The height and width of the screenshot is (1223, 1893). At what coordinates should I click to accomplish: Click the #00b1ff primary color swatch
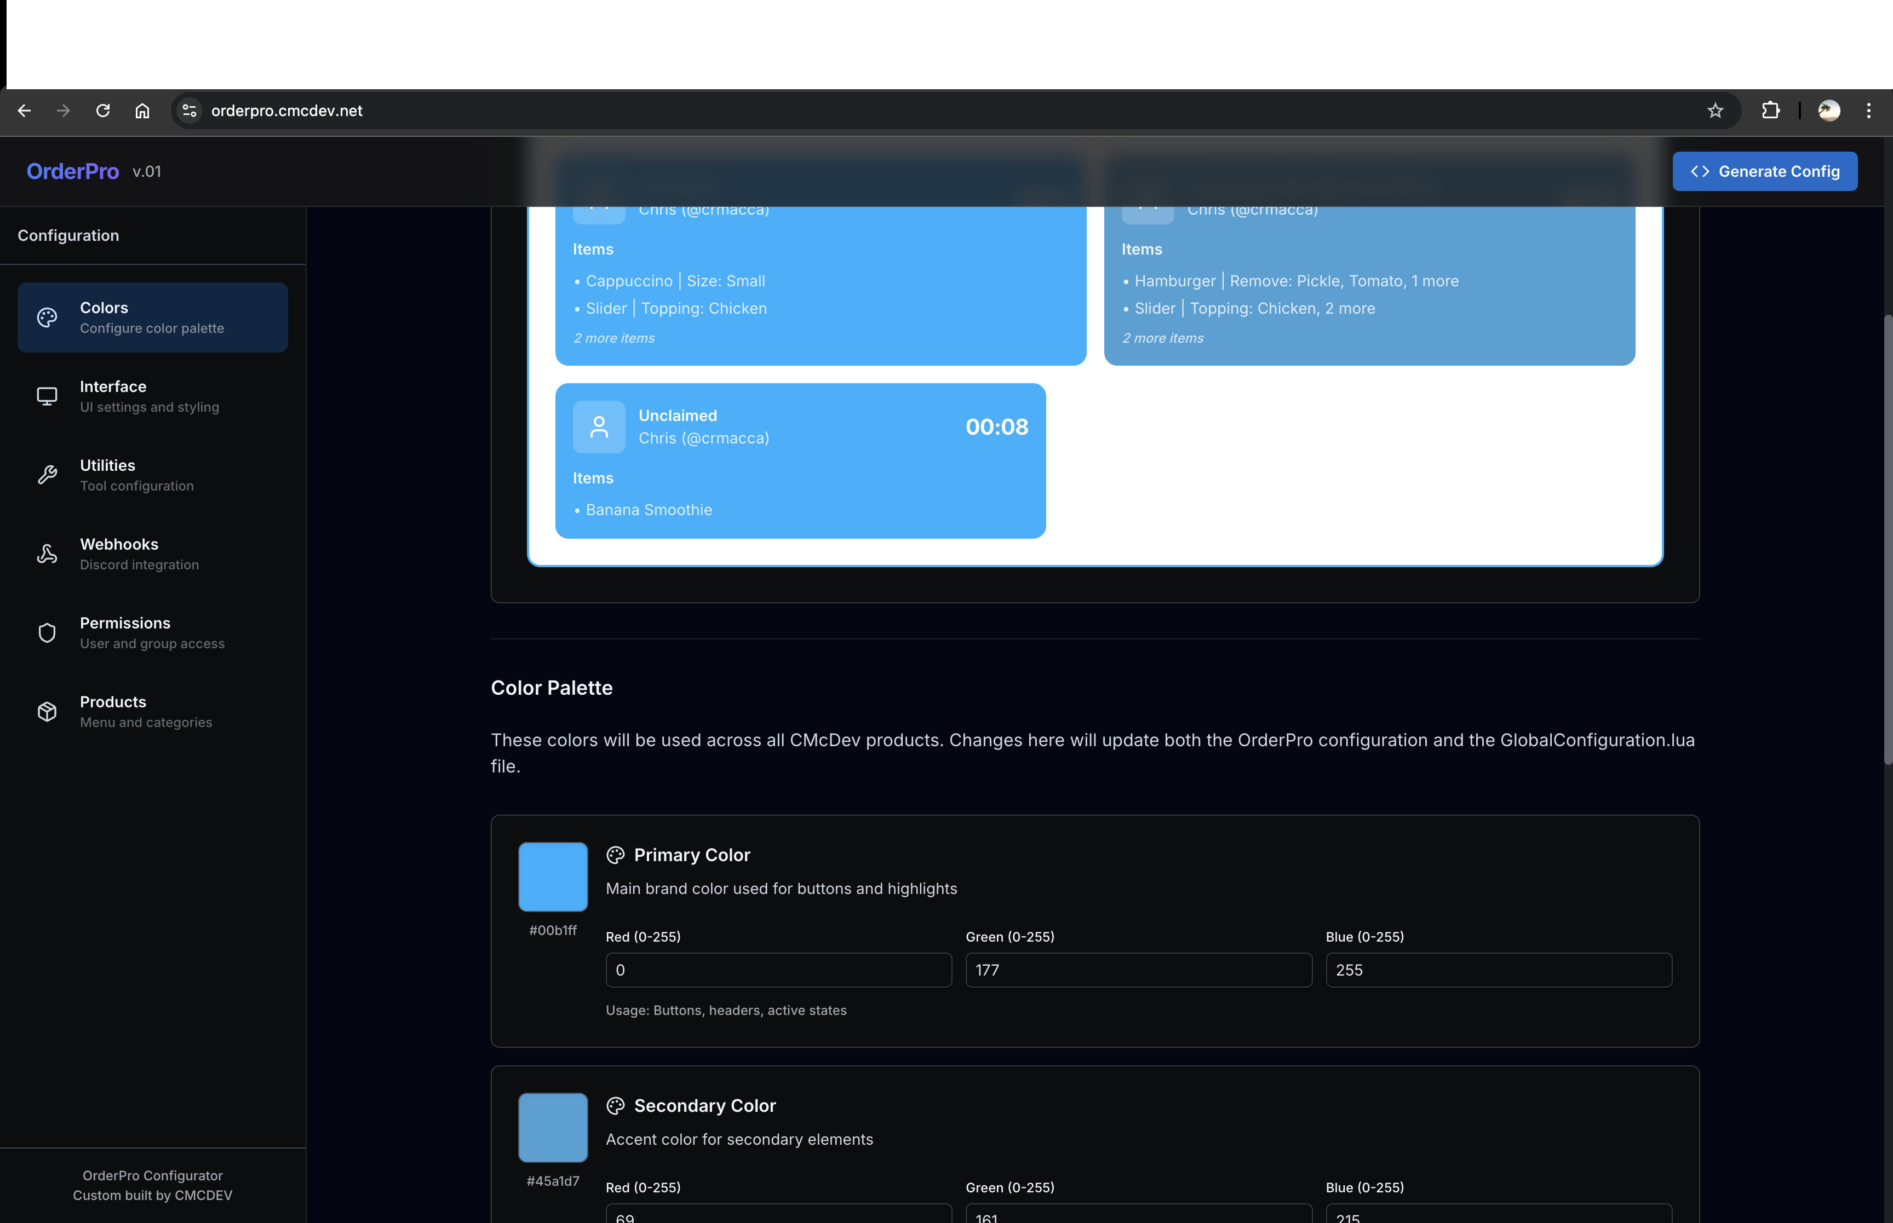(x=553, y=876)
